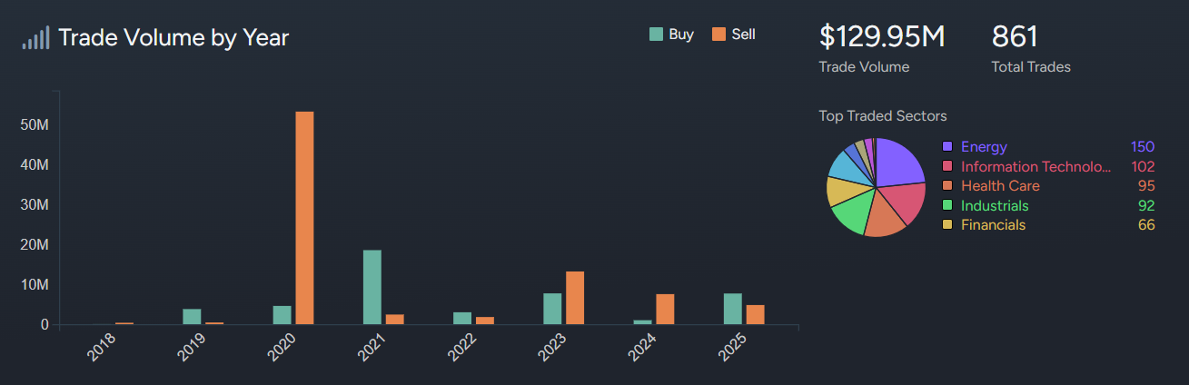Screen dimensions: 1189x385
Task: Select the 2021 Buy bar
Action: click(x=372, y=287)
